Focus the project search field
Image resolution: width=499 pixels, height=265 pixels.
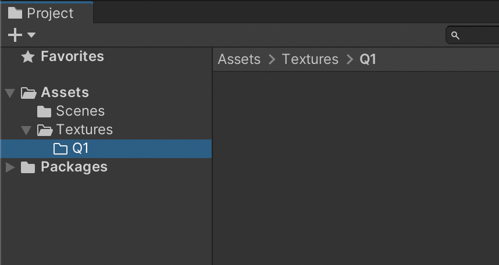pos(480,35)
